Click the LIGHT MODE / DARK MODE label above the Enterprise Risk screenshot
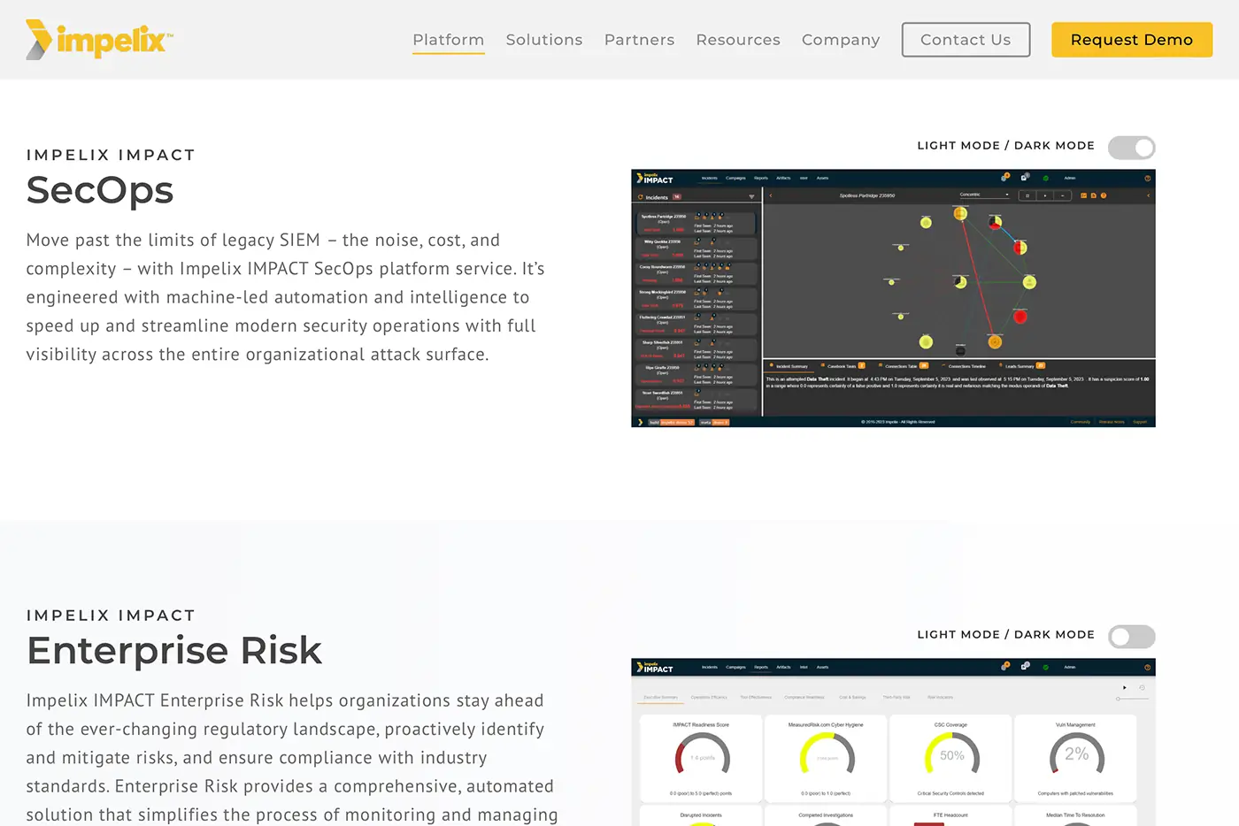 pyautogui.click(x=1006, y=635)
